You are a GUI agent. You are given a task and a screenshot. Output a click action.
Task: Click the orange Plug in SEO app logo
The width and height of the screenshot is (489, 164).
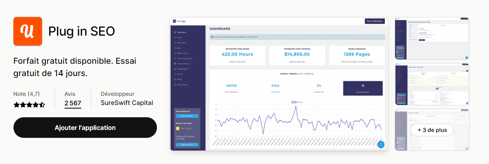pos(28,31)
